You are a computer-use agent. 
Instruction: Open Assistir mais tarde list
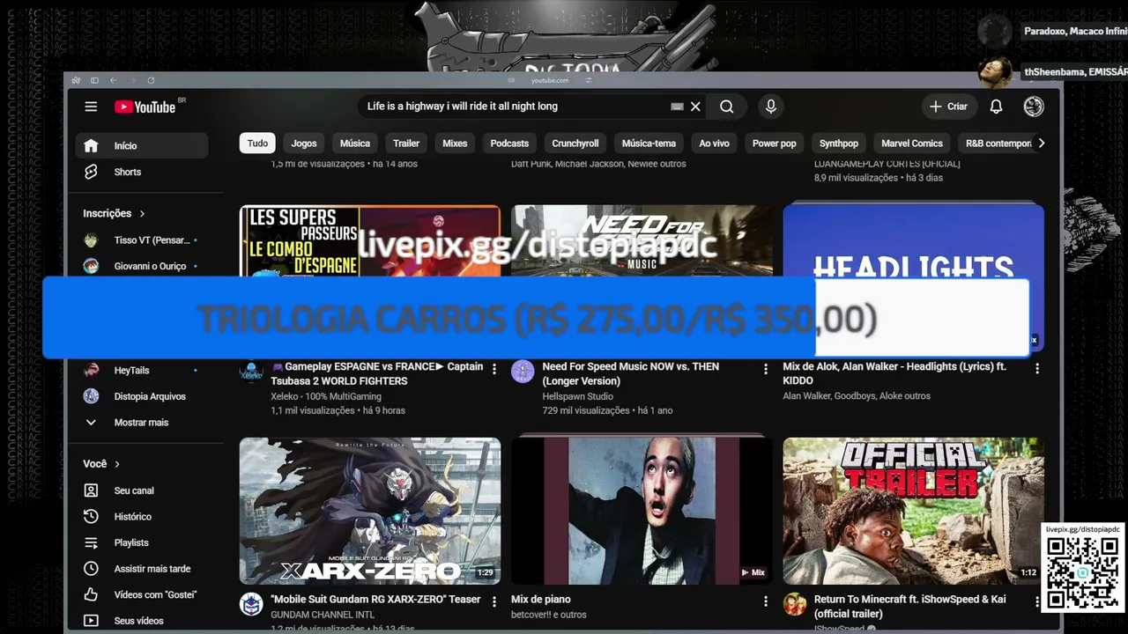pyautogui.click(x=142, y=569)
